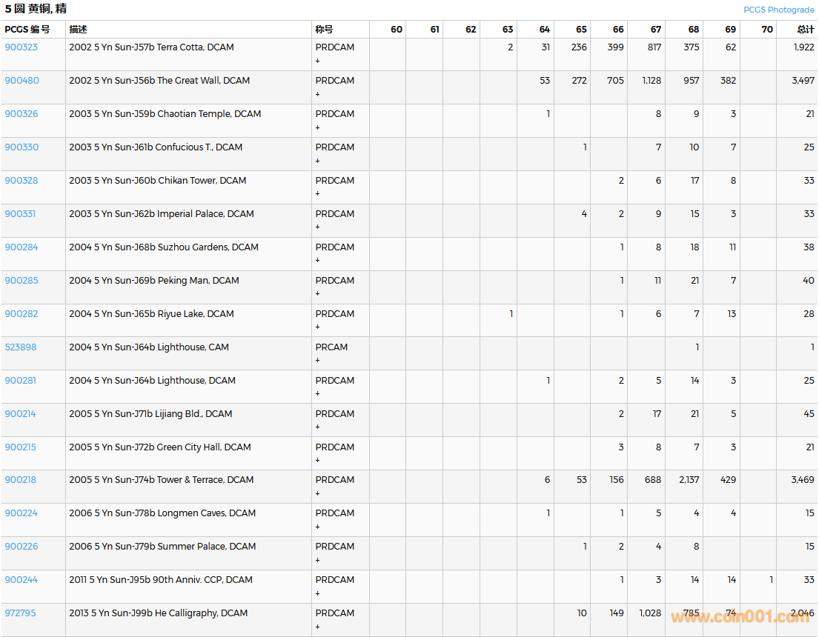The image size is (819, 637).
Task: Expand plus sign in He Calligraphy row
Action: pyautogui.click(x=318, y=627)
